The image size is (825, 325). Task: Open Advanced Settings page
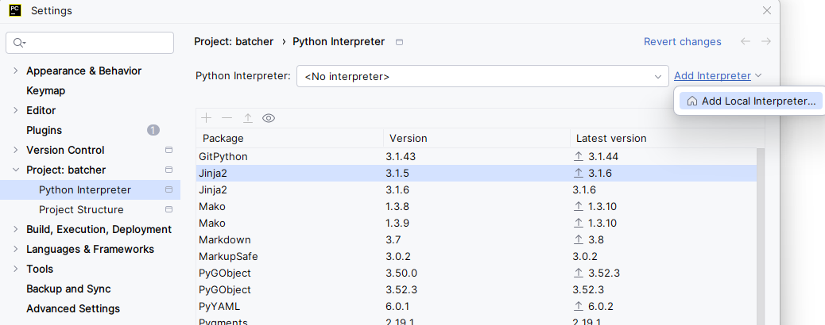[73, 308]
